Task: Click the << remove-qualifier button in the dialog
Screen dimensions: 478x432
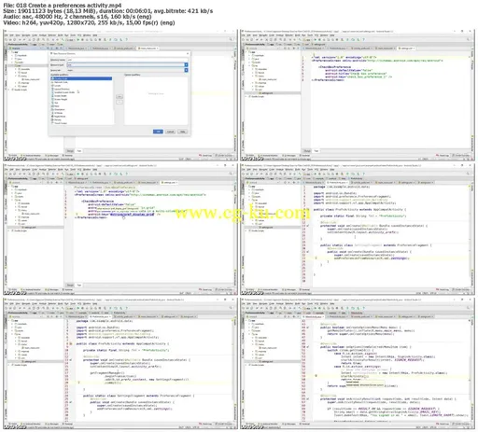Action: pos(119,102)
